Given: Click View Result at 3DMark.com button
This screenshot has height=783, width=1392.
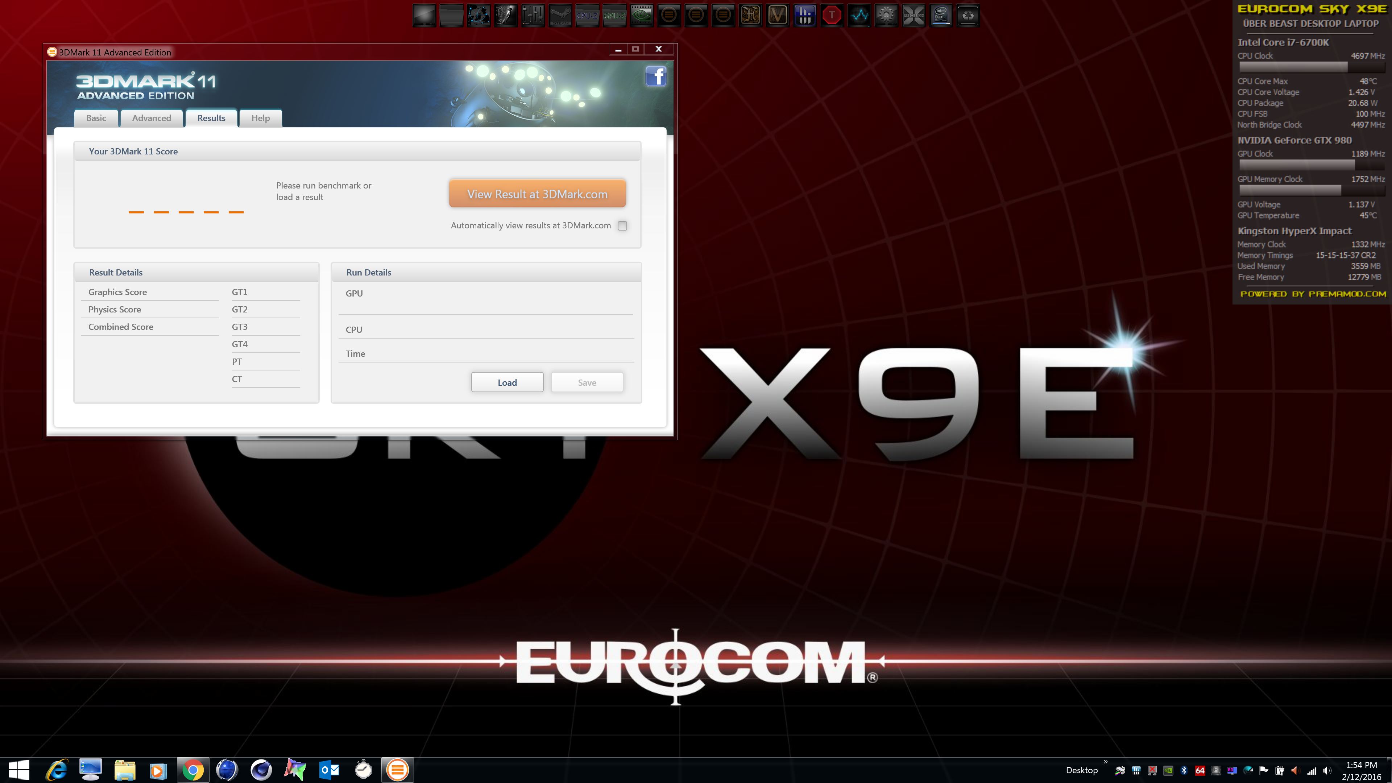Looking at the screenshot, I should [x=537, y=194].
